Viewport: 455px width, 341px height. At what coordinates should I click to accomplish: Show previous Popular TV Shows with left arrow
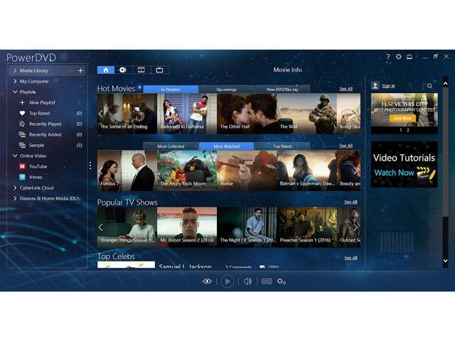click(100, 227)
